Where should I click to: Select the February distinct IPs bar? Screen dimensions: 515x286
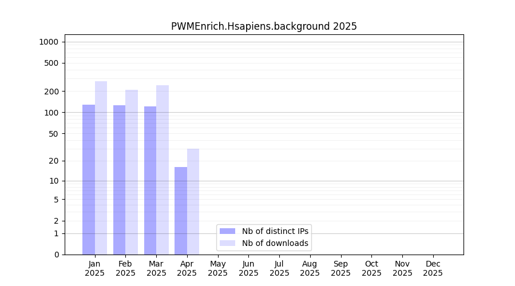(119, 180)
